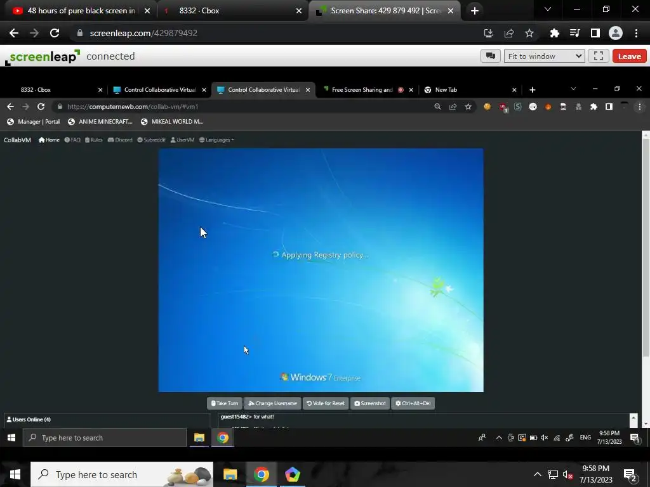Open outer browser profile avatar
The height and width of the screenshot is (487, 650).
coord(616,33)
